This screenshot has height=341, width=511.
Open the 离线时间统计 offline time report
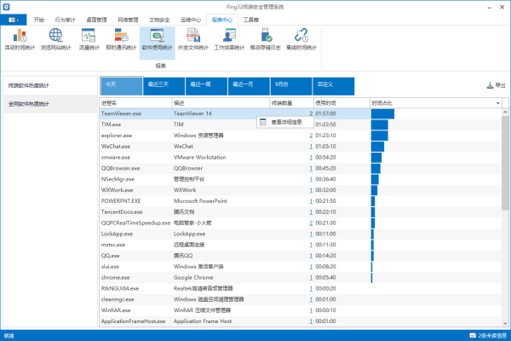click(301, 39)
